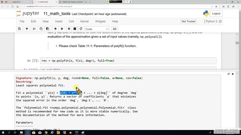241x135 pixels.
Task: Add page to favorites star in address bar
Action: (216, 6)
